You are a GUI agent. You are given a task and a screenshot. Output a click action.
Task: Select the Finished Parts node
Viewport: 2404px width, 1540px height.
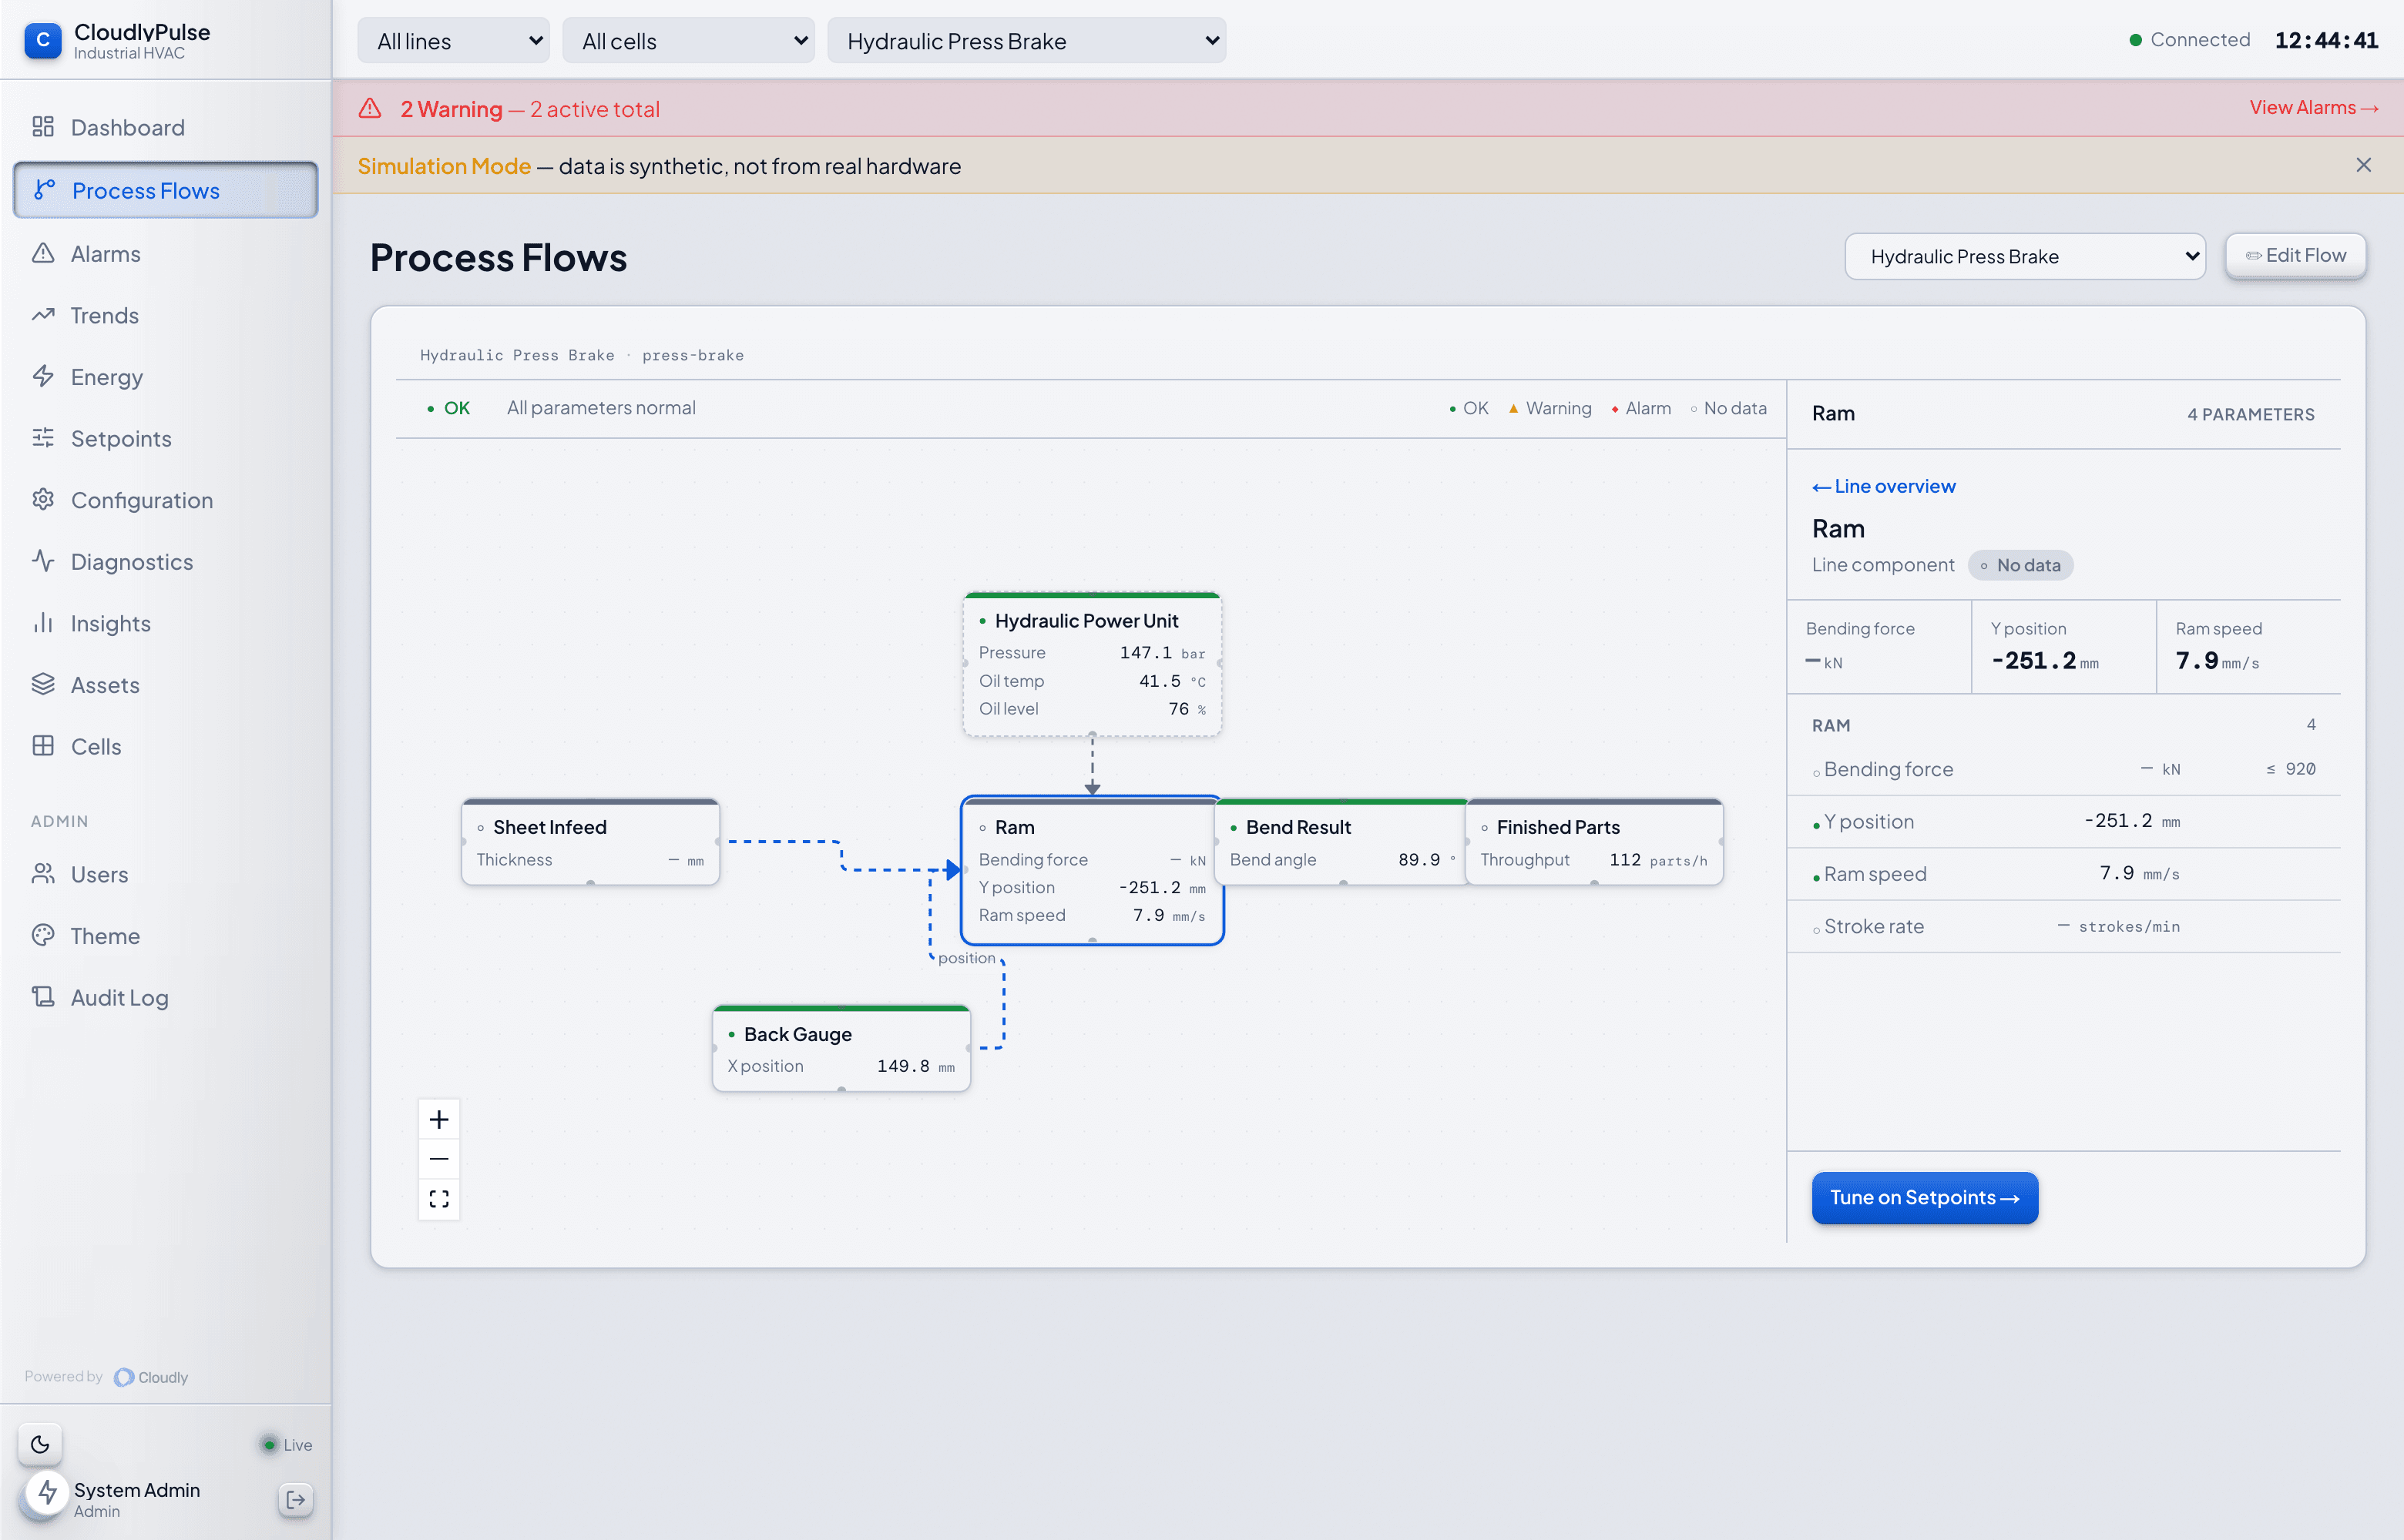click(1593, 842)
